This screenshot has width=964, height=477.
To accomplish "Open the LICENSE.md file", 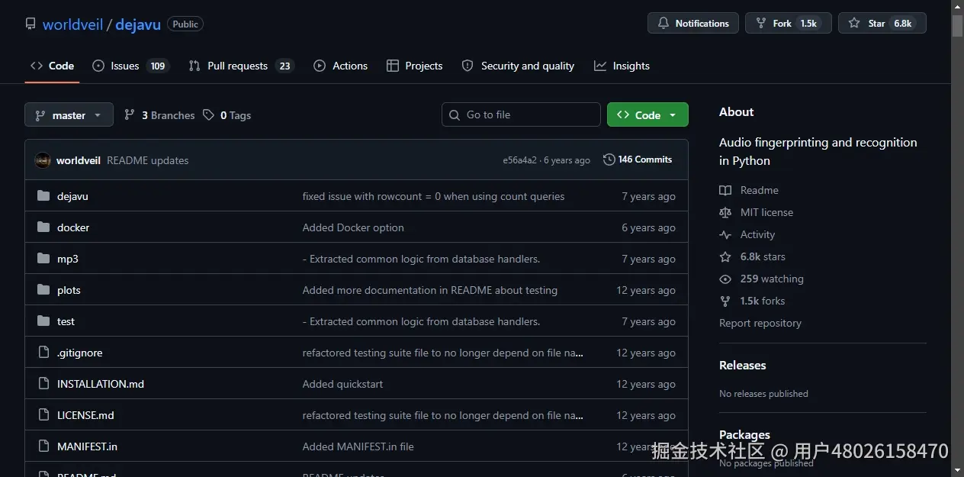I will tap(85, 415).
